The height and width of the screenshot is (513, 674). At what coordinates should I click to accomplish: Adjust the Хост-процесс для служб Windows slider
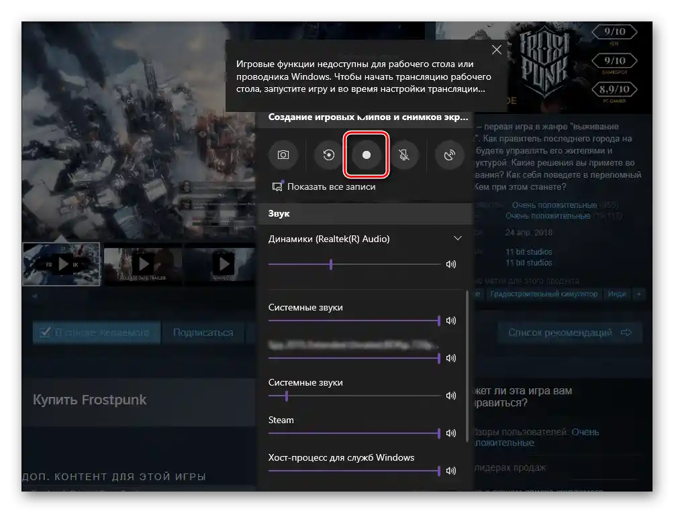pos(354,471)
